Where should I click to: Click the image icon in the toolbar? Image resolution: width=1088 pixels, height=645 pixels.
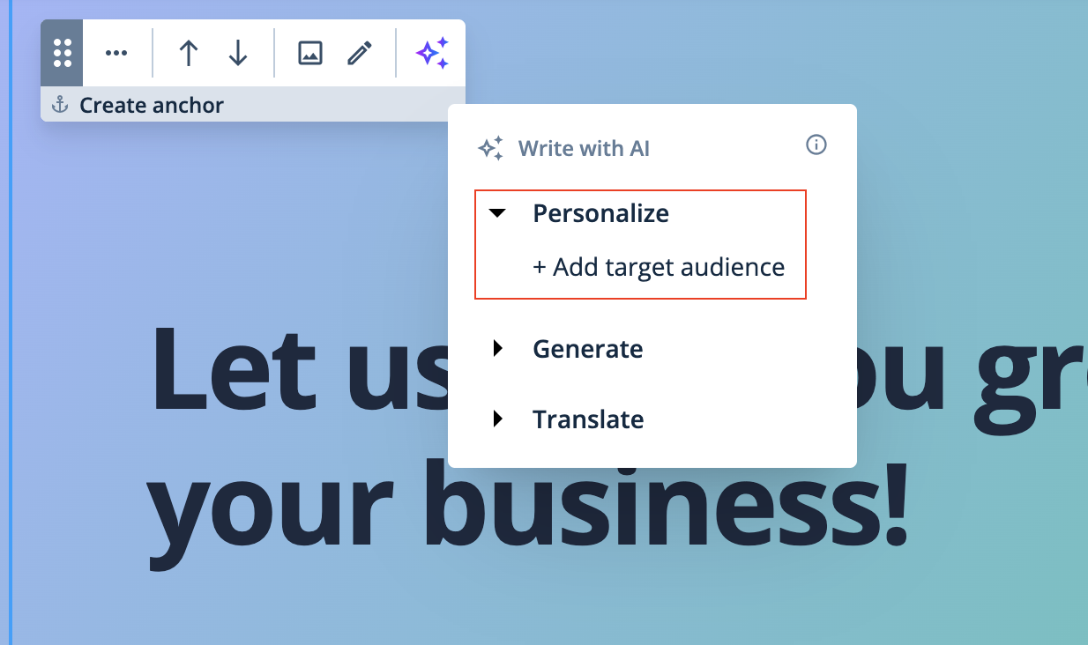point(309,53)
